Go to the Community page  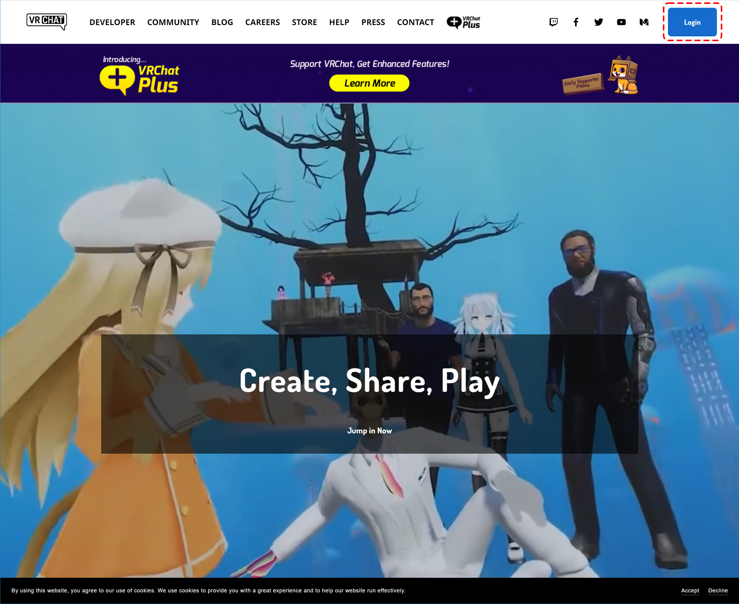pyautogui.click(x=173, y=22)
